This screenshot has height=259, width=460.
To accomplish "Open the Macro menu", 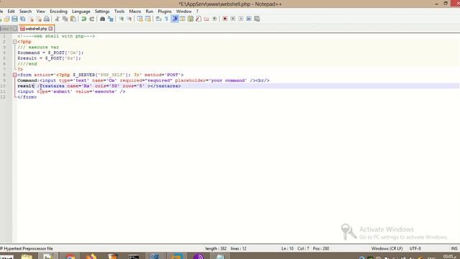I will pos(135,12).
